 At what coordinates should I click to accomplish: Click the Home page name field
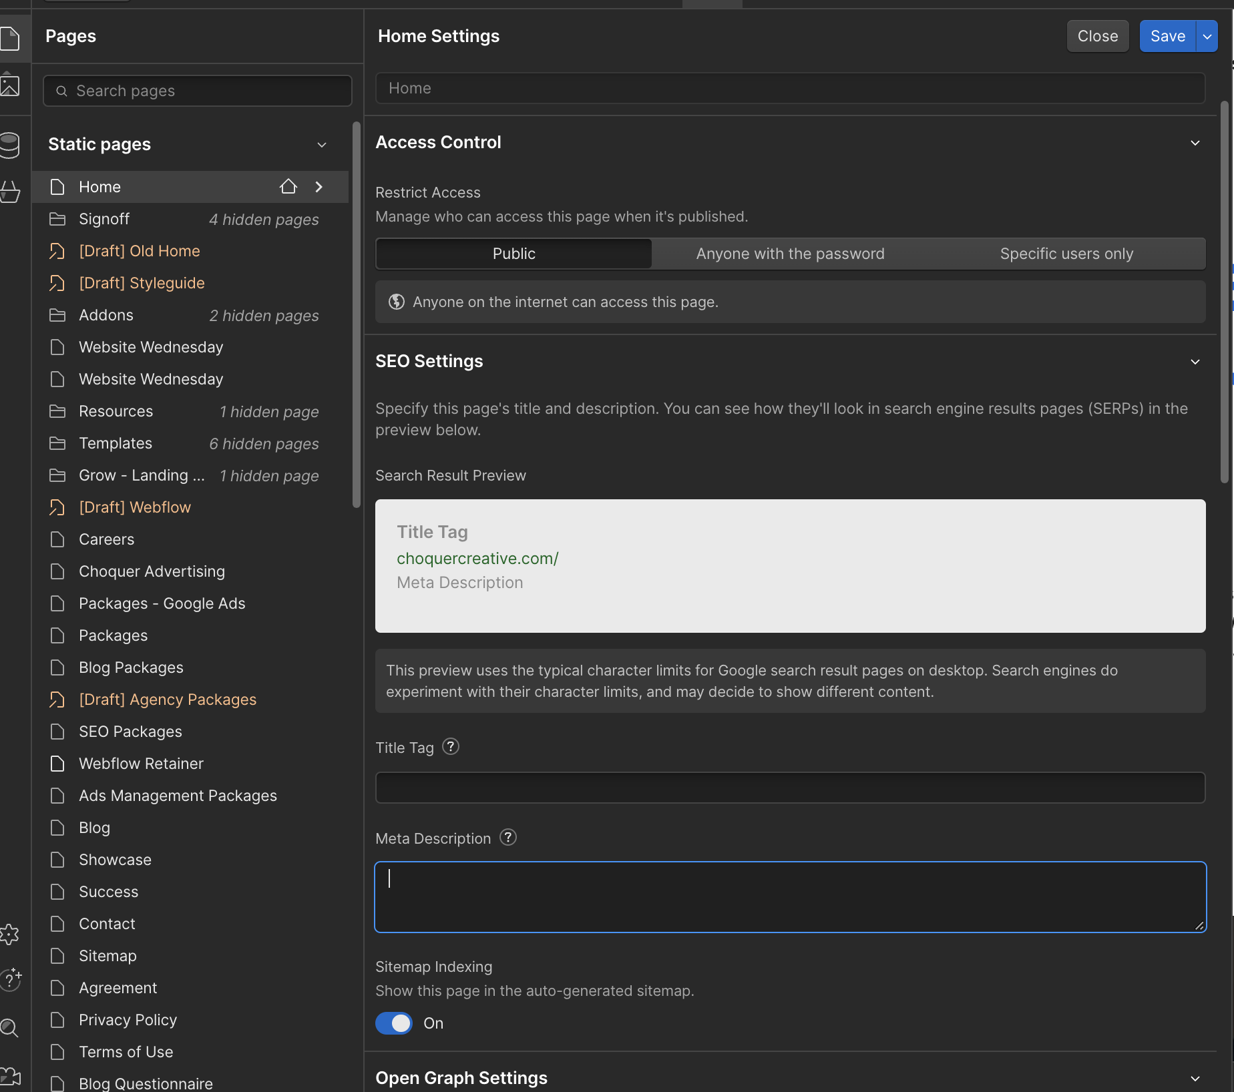[x=790, y=88]
